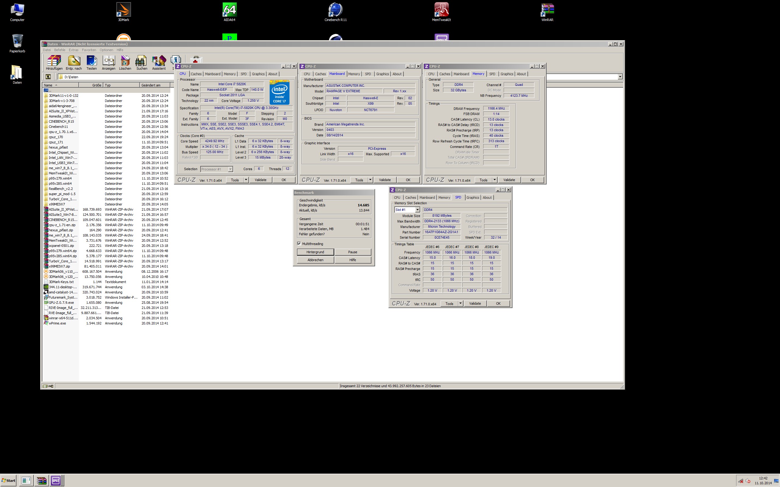Open the 3DMark desktop shortcut
780x487 pixels.
tap(123, 12)
